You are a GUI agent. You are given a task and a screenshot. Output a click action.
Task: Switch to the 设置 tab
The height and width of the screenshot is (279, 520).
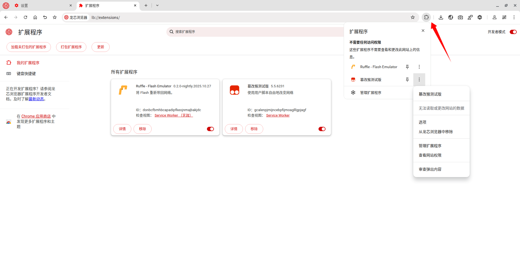pos(41,5)
